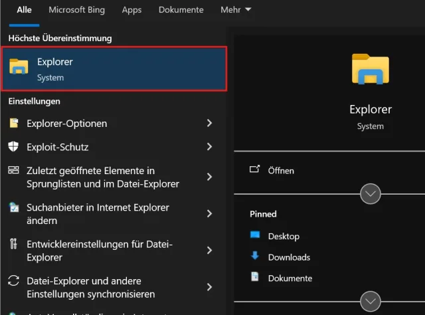
Task: Expand the pinned list below Dokumente
Action: click(370, 300)
